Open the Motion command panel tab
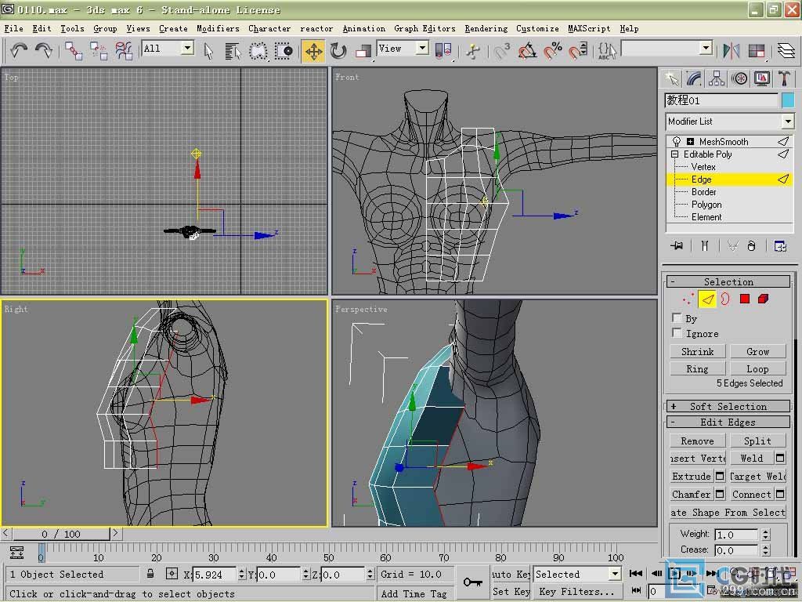Viewport: 802px width, 602px height. (739, 78)
